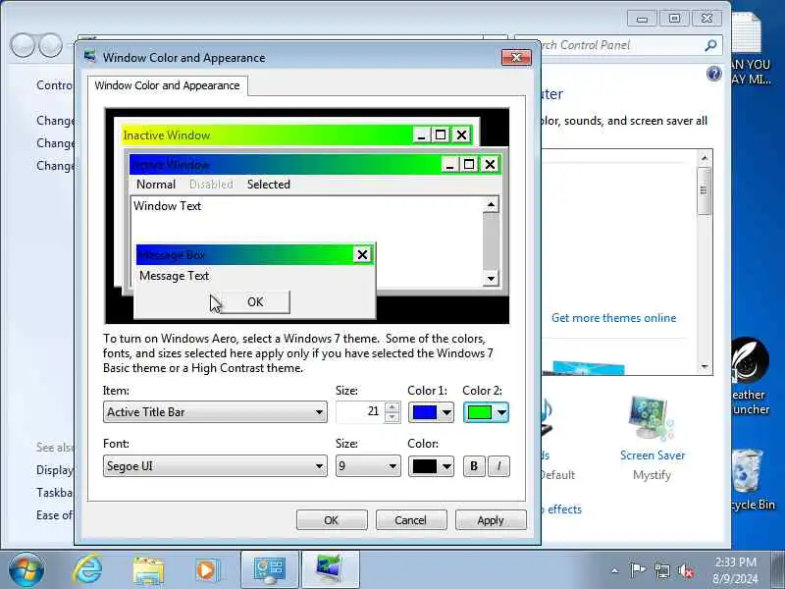The width and height of the screenshot is (785, 589).
Task: Click the Active Window preview maximize icon
Action: tap(469, 164)
